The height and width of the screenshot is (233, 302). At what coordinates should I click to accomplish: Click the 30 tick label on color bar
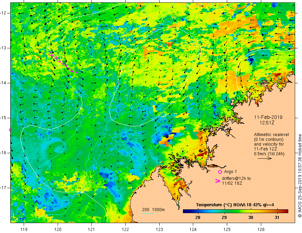click(x=251, y=218)
